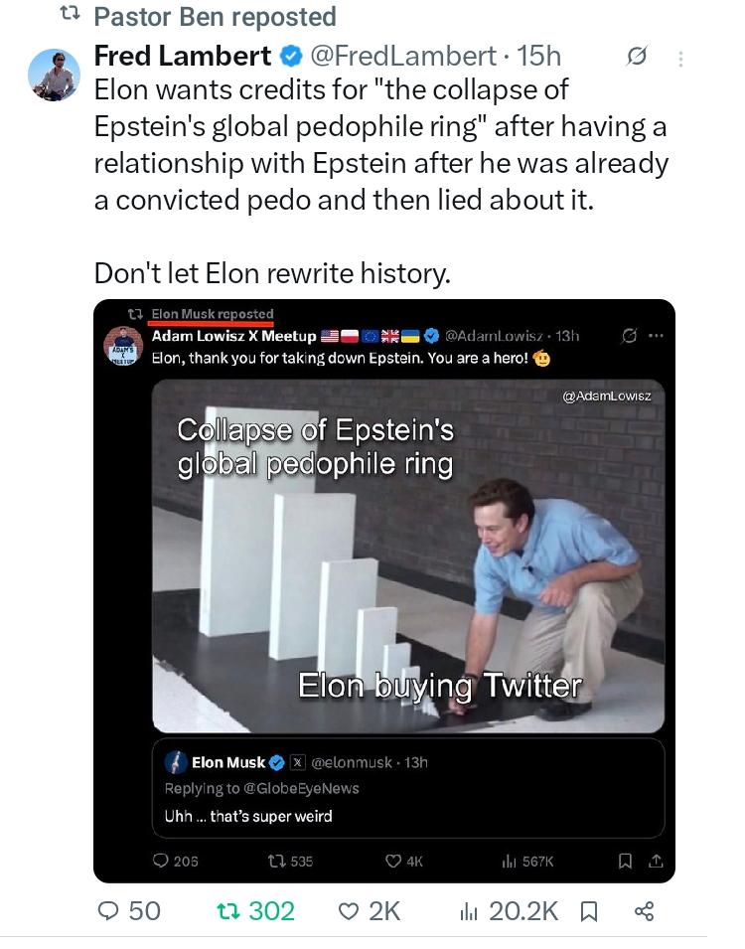Open the embedded Adam Lowisz screenshot image
The height and width of the screenshot is (949, 745).
[384, 590]
